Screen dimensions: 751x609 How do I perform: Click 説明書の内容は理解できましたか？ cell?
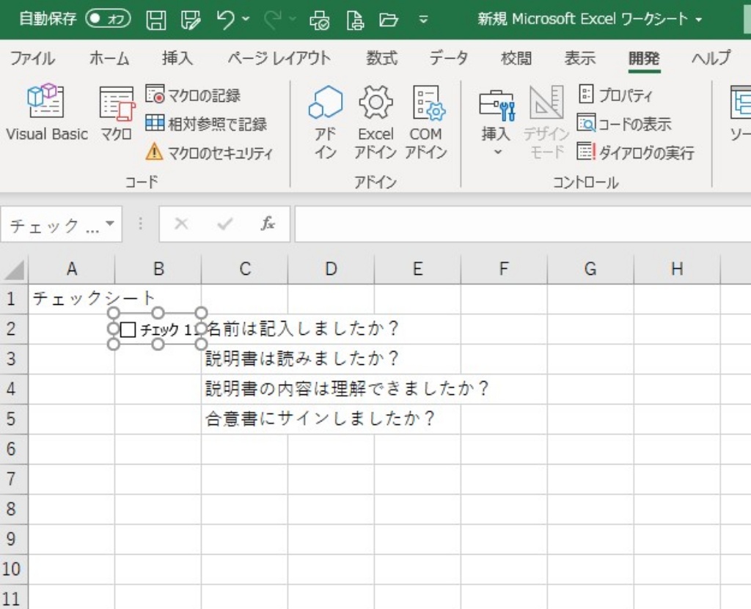(347, 388)
